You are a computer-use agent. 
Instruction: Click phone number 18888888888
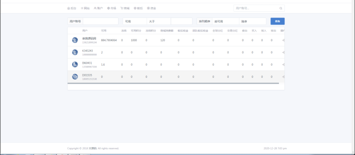90,55
